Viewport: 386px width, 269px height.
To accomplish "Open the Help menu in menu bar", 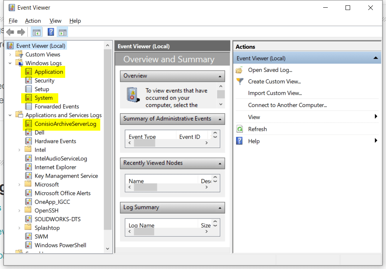I will [75, 21].
